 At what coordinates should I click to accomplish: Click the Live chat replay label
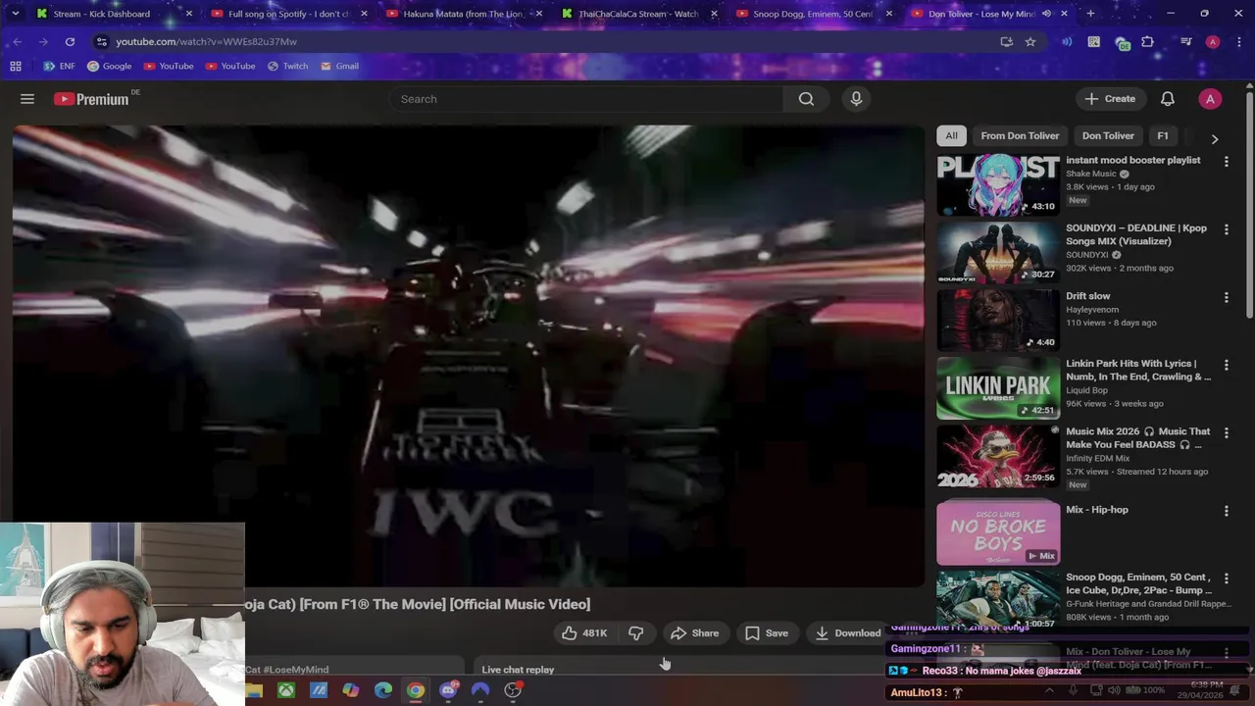coord(518,670)
